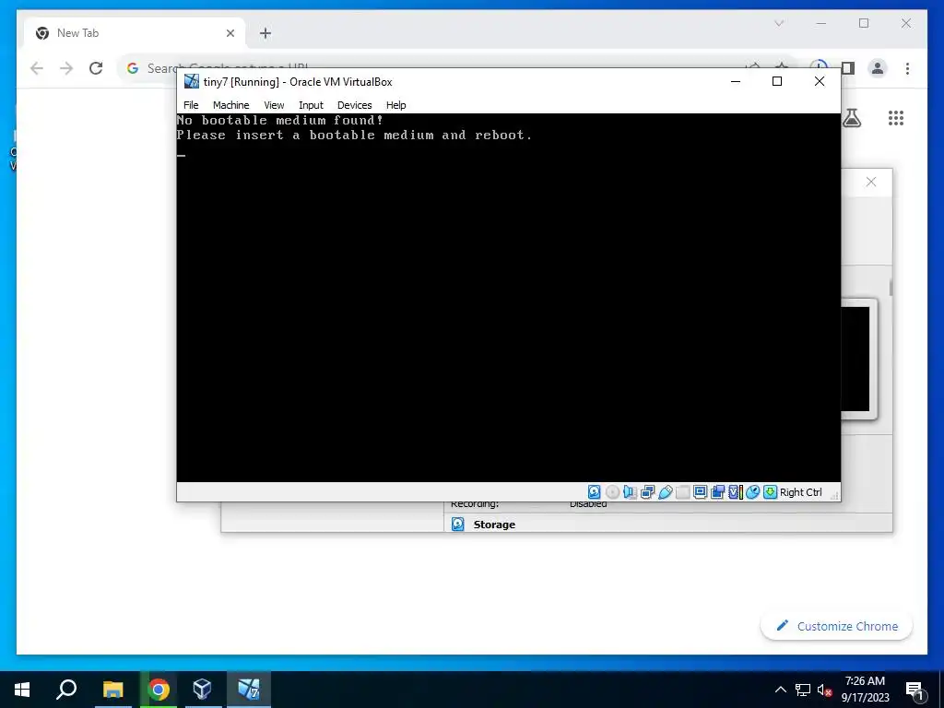944x708 pixels.
Task: Select the New Tab tab in Chrome
Action: pyautogui.click(x=134, y=33)
